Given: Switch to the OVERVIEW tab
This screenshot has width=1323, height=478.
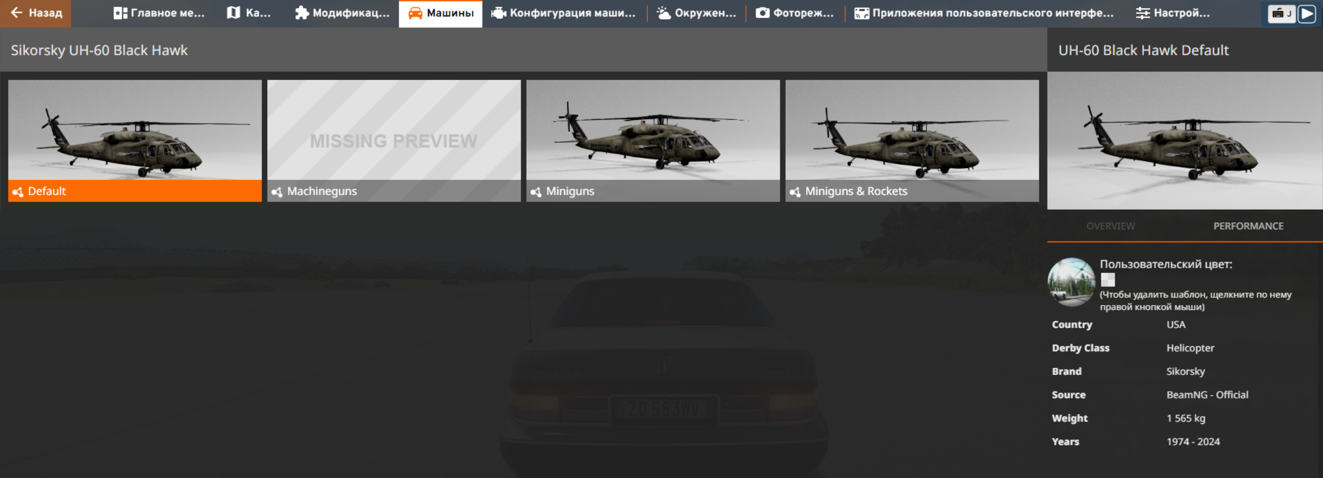Looking at the screenshot, I should click(1111, 226).
